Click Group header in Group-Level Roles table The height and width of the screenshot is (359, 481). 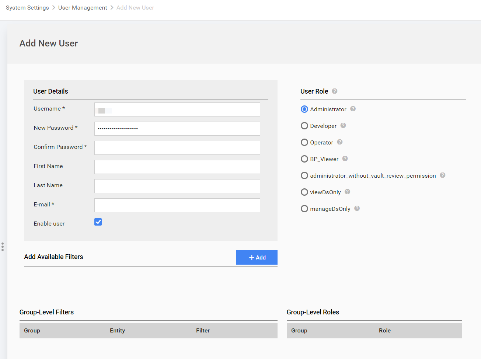[299, 331]
